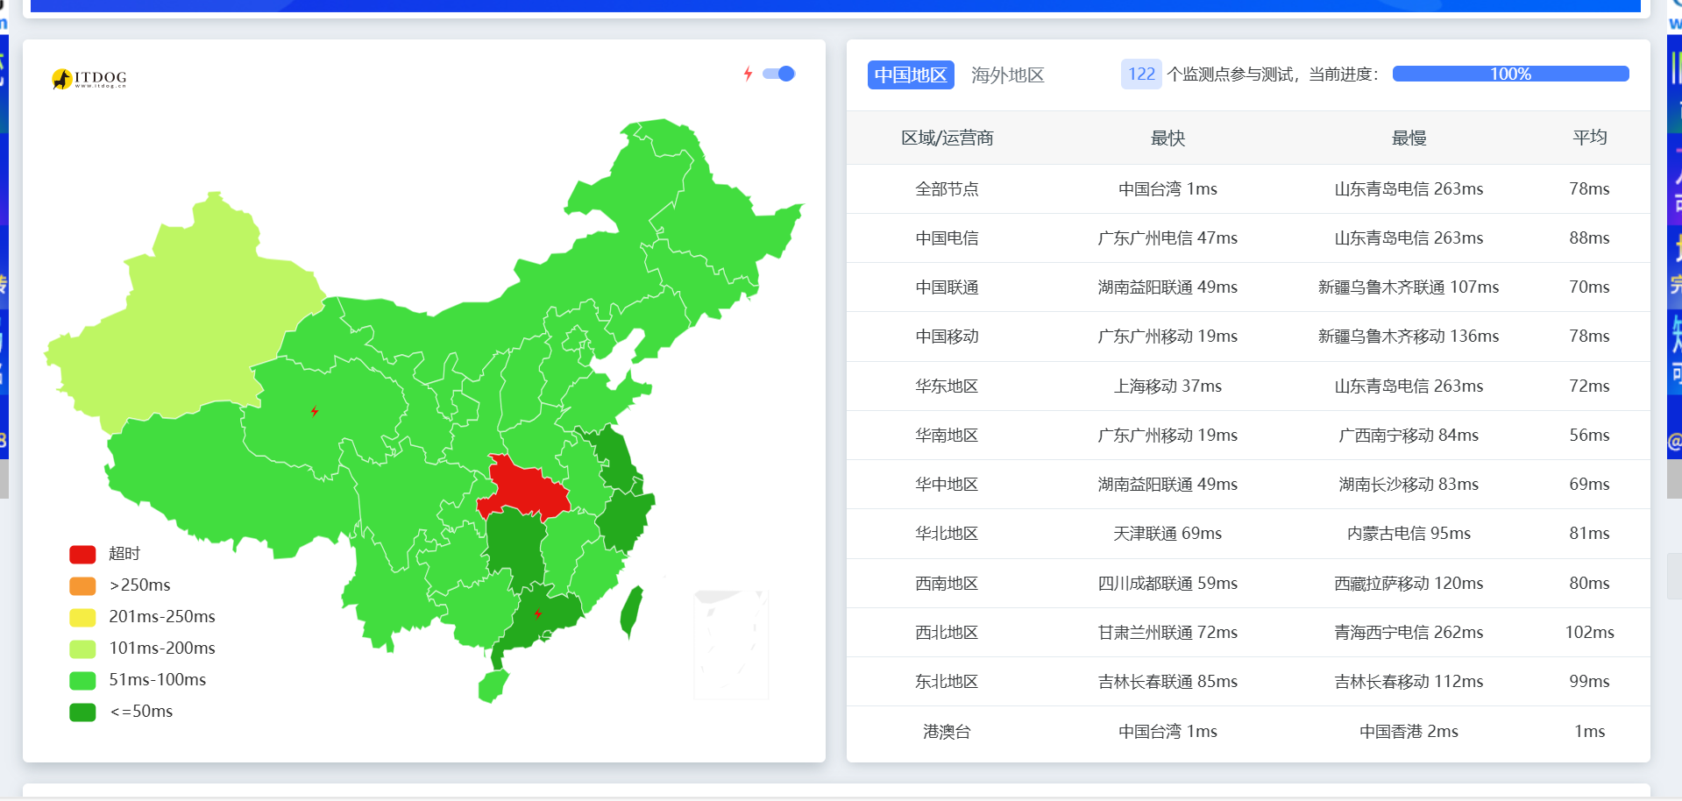Click the 区域/运营商 column header
Image resolution: width=1682 pixels, height=801 pixels.
click(947, 138)
